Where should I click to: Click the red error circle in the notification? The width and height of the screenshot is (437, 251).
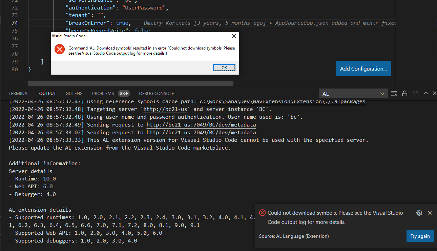click(262, 213)
